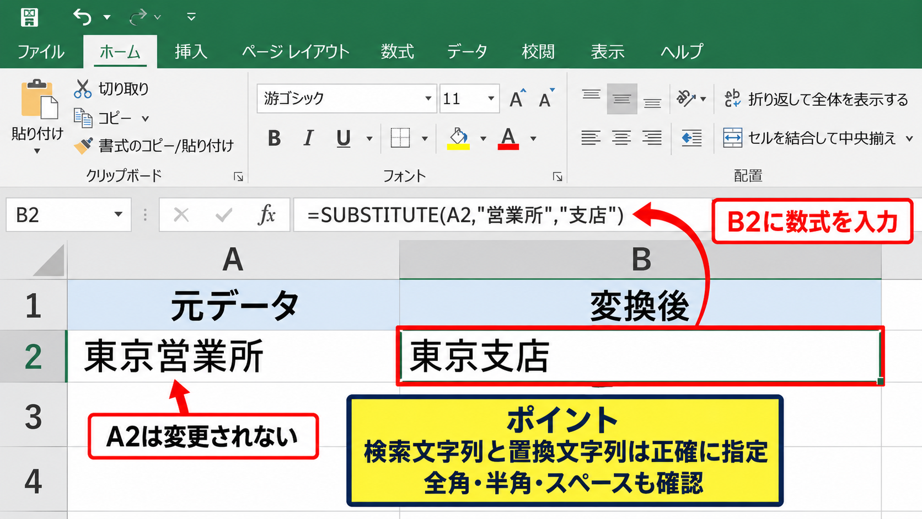Switch to the 挿入 tab
Image resolution: width=922 pixels, height=519 pixels.
(x=191, y=52)
